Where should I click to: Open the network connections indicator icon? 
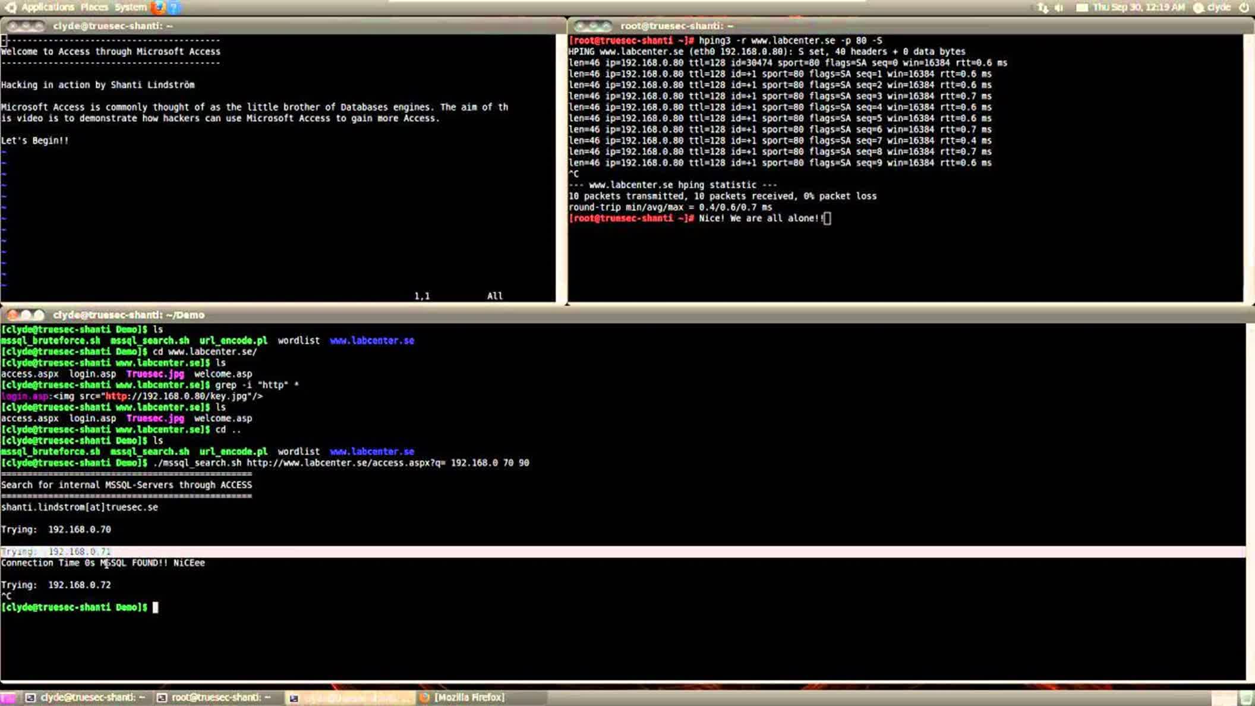[x=1043, y=7]
